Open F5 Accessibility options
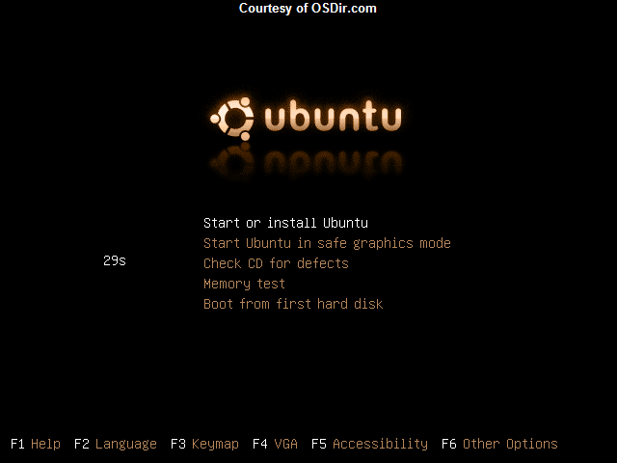Image resolution: width=617 pixels, height=463 pixels. tap(369, 444)
